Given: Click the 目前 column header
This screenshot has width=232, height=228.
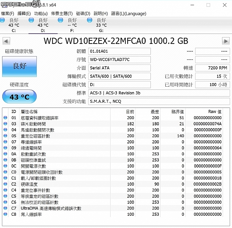Looking at the screenshot, I should (x=123, y=111).
